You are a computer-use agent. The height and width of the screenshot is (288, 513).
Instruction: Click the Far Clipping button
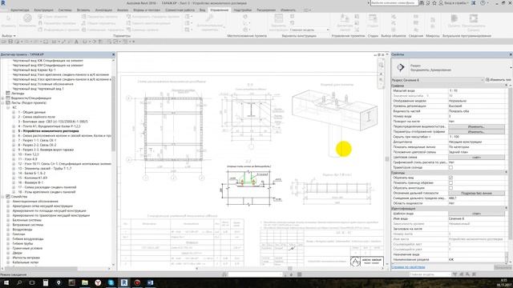pos(476,193)
